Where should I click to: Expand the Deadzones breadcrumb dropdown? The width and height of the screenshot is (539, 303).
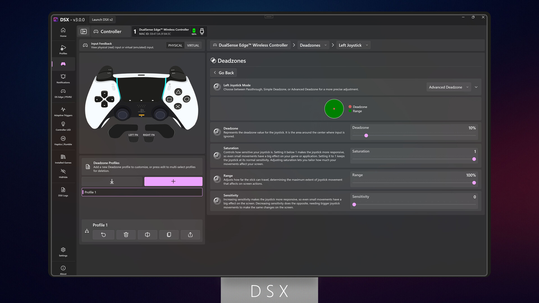325,45
